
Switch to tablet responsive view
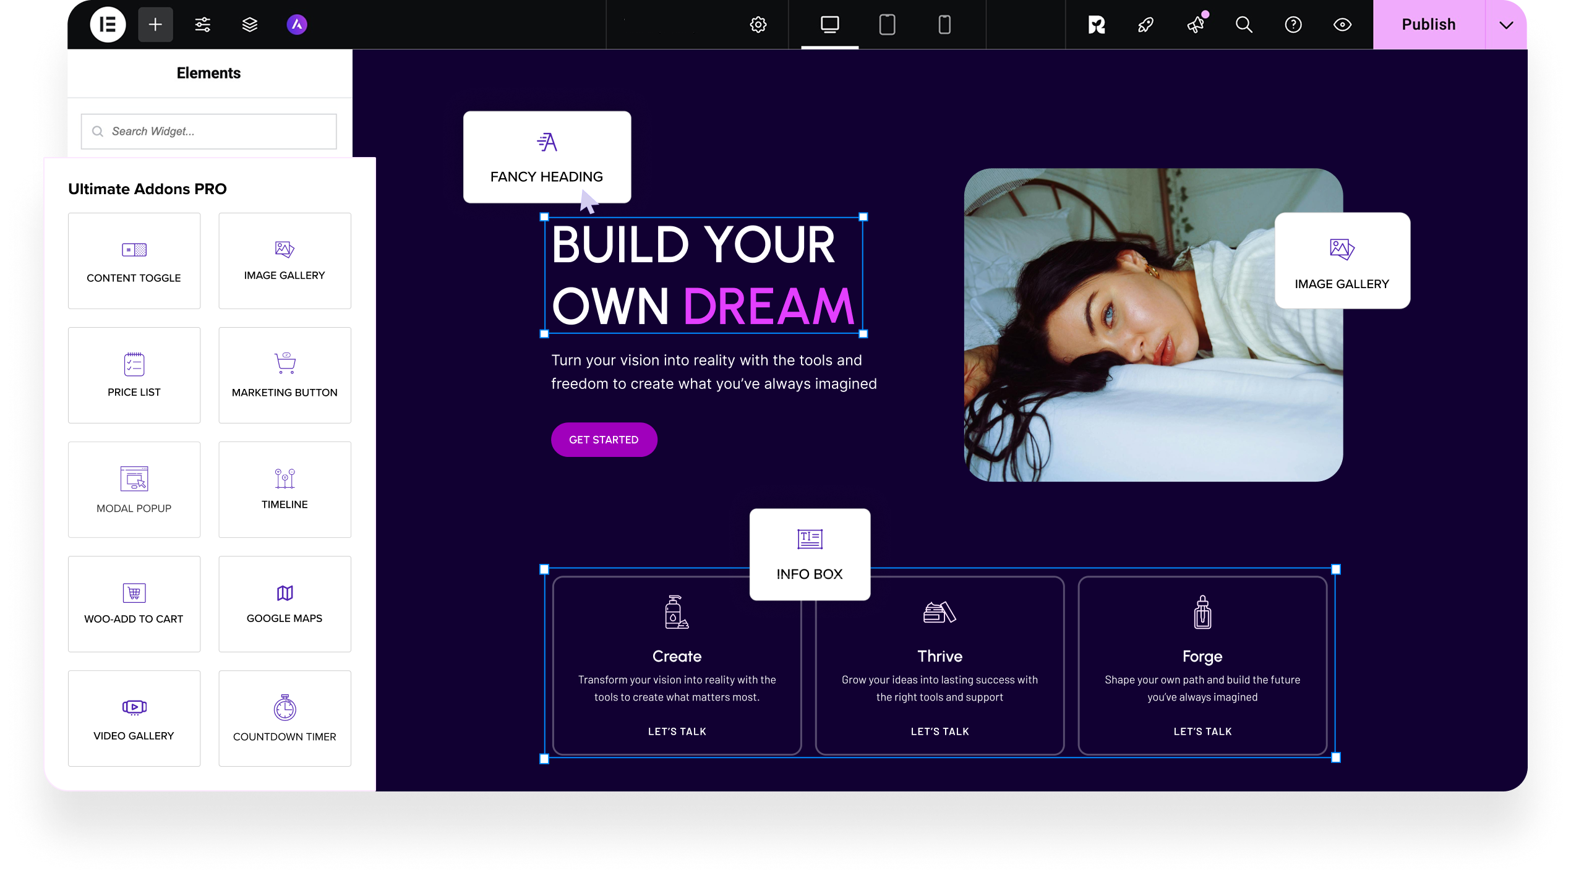887,25
